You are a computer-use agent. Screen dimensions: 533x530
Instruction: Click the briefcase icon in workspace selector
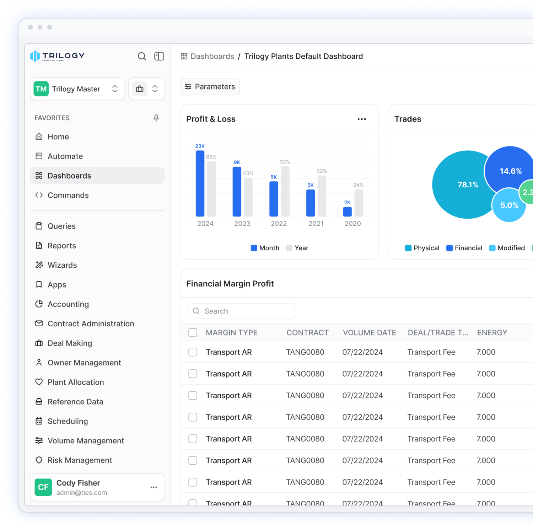(140, 89)
